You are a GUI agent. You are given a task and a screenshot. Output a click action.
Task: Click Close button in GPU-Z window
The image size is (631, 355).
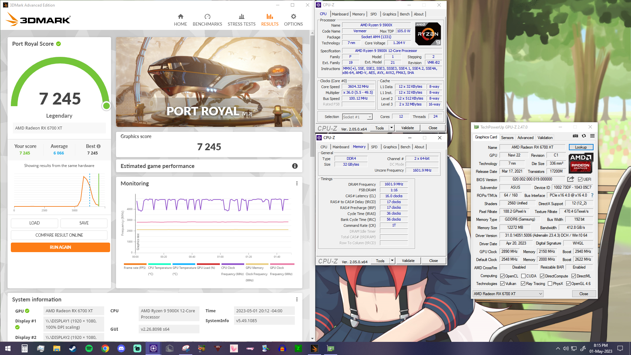click(x=584, y=294)
